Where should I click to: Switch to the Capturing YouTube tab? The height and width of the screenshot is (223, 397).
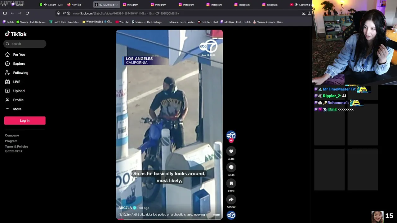pos(301,5)
